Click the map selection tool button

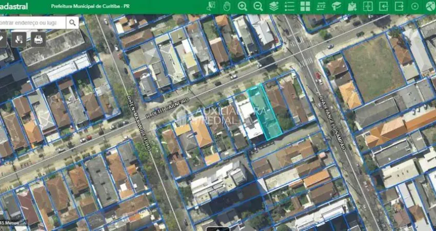19,39
